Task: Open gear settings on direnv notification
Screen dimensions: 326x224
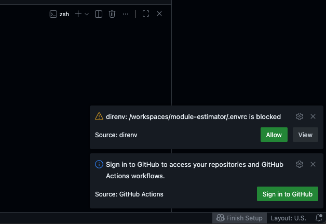Action: tap(300, 116)
